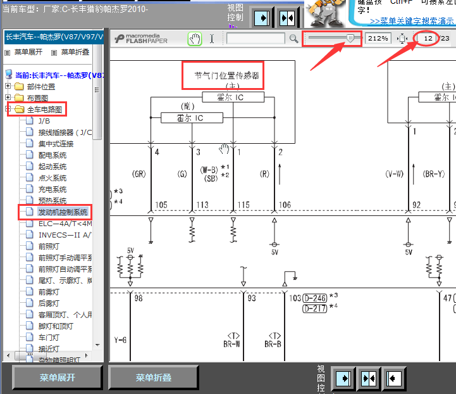
Task: Click the fit-page-width icon beside 212%
Action: [x=402, y=39]
